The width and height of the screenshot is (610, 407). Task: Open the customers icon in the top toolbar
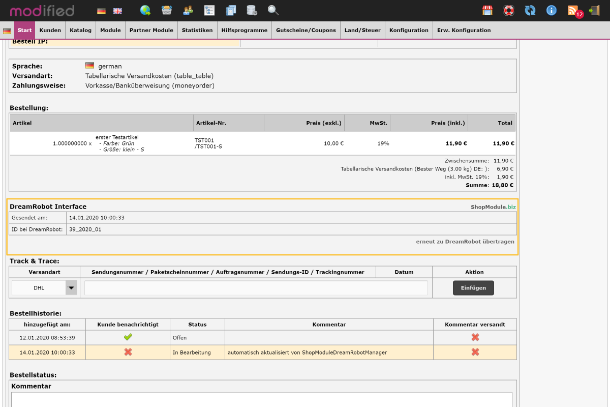[188, 10]
